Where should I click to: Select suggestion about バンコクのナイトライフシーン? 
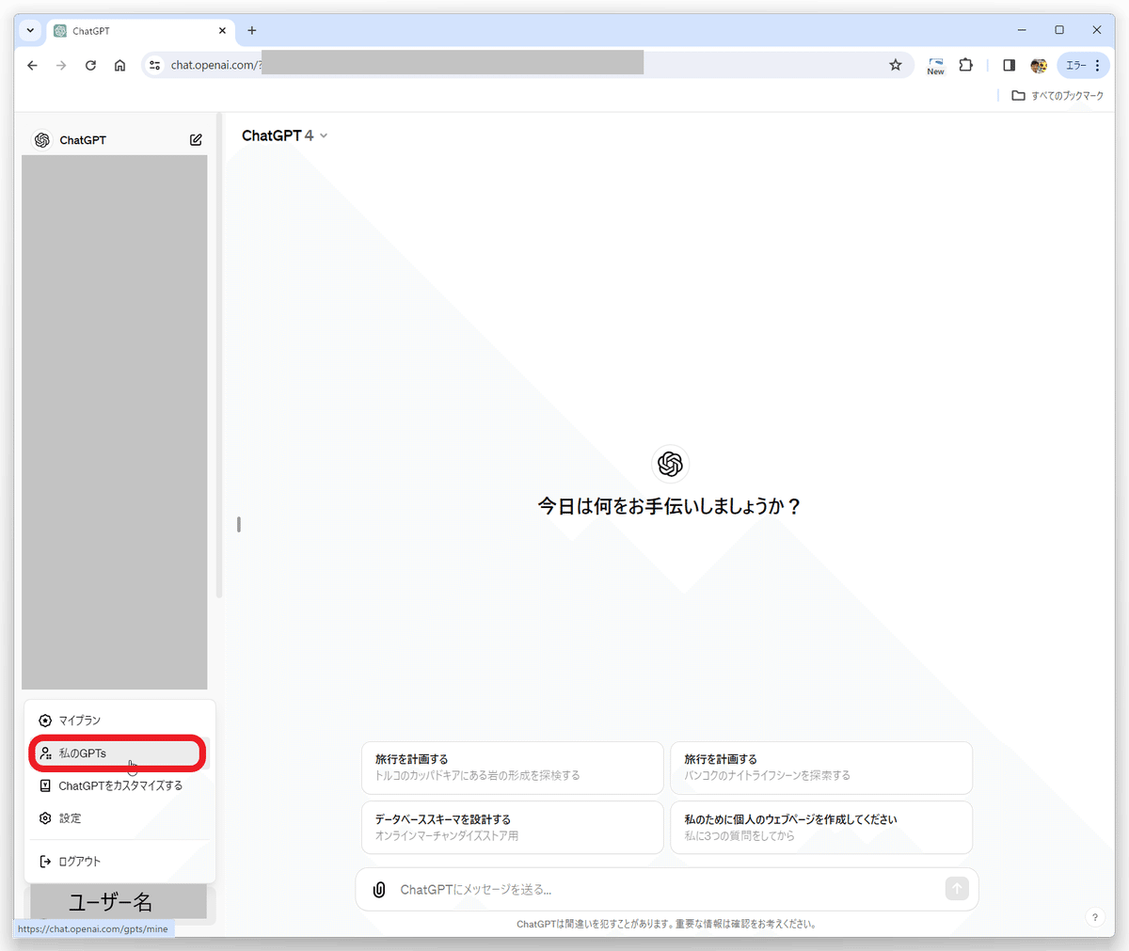coord(820,768)
